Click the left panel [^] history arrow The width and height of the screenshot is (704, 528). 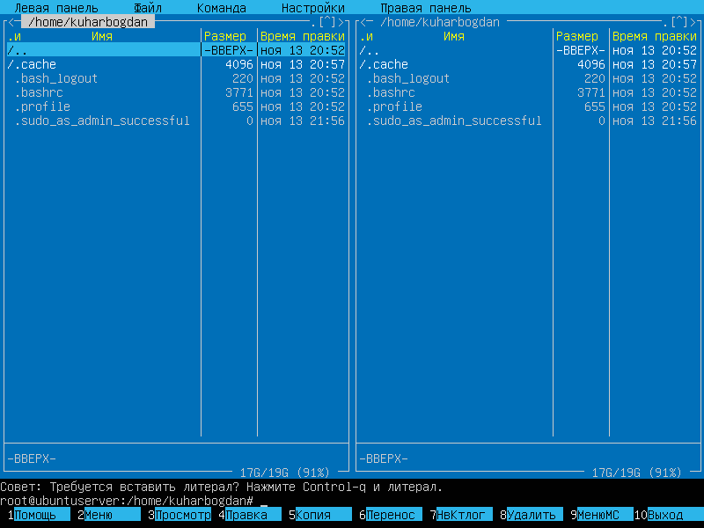click(327, 22)
